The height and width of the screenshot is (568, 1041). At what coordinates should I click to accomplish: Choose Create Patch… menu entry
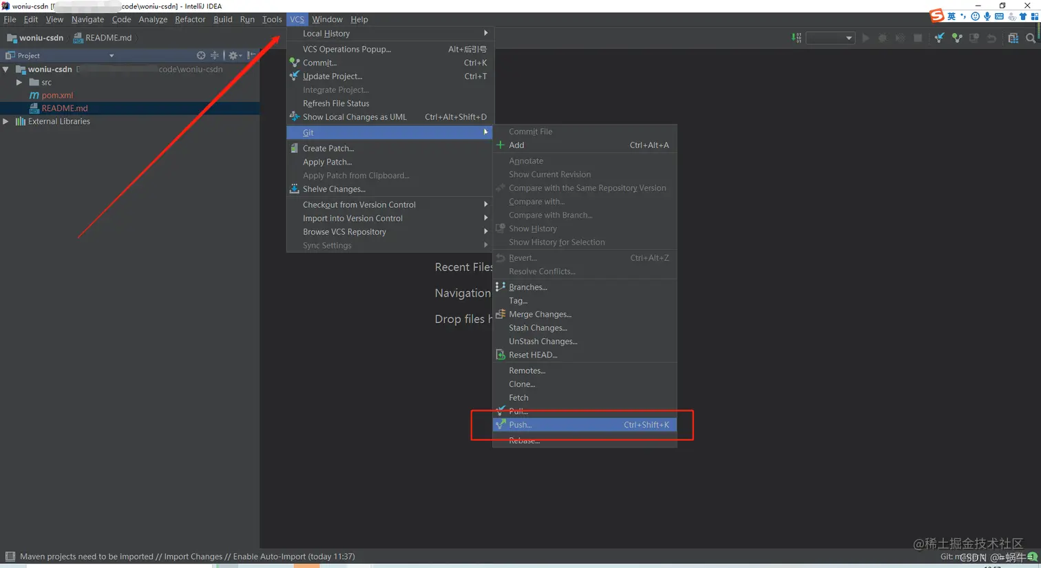389,148
